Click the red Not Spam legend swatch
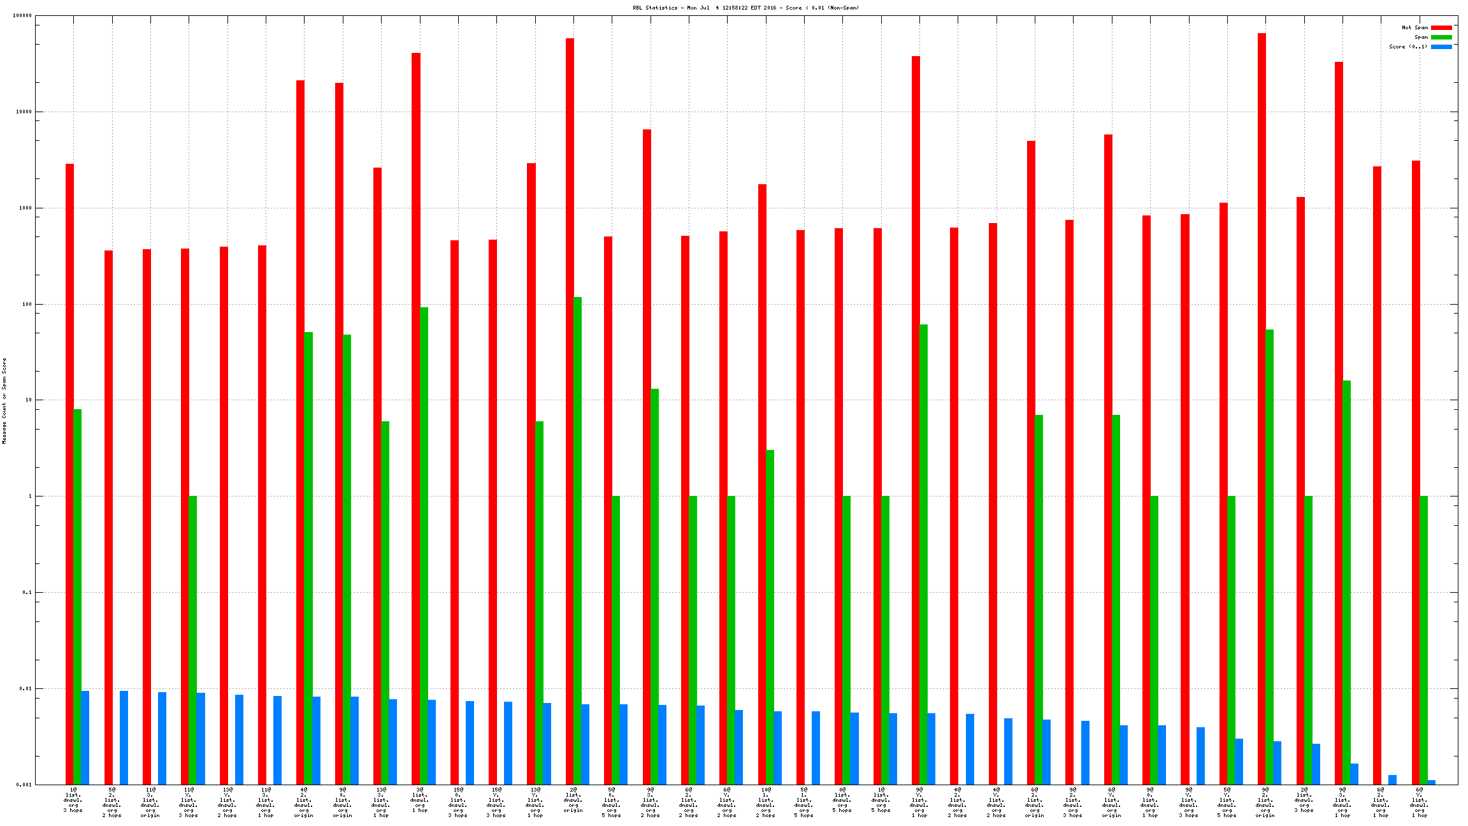 (1441, 27)
